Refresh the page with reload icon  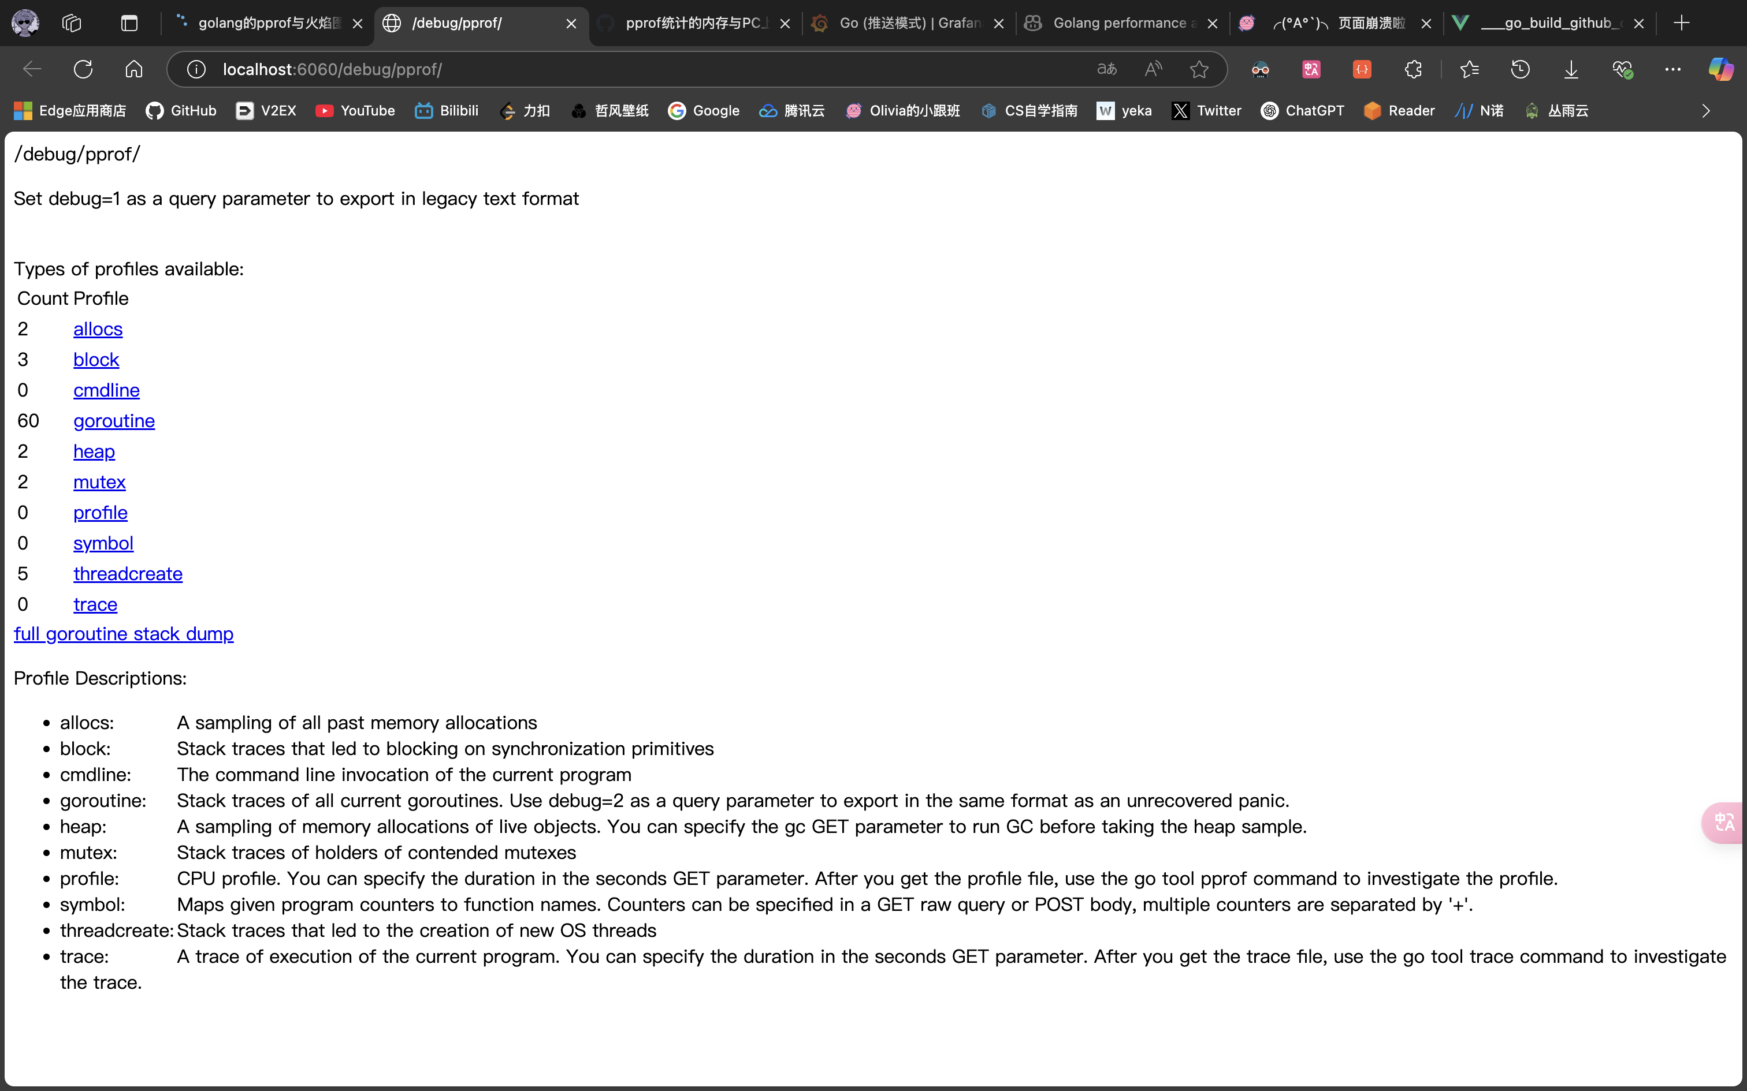(83, 69)
